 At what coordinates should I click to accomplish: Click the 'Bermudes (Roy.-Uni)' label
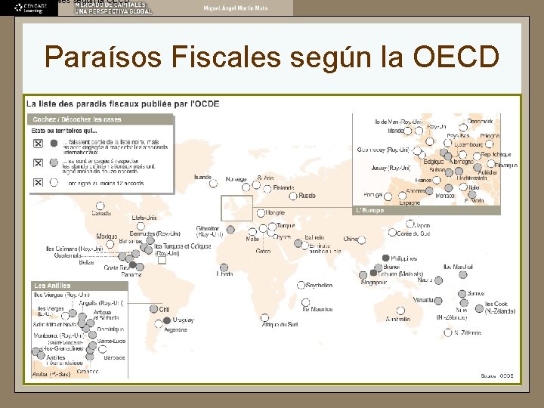(155, 233)
